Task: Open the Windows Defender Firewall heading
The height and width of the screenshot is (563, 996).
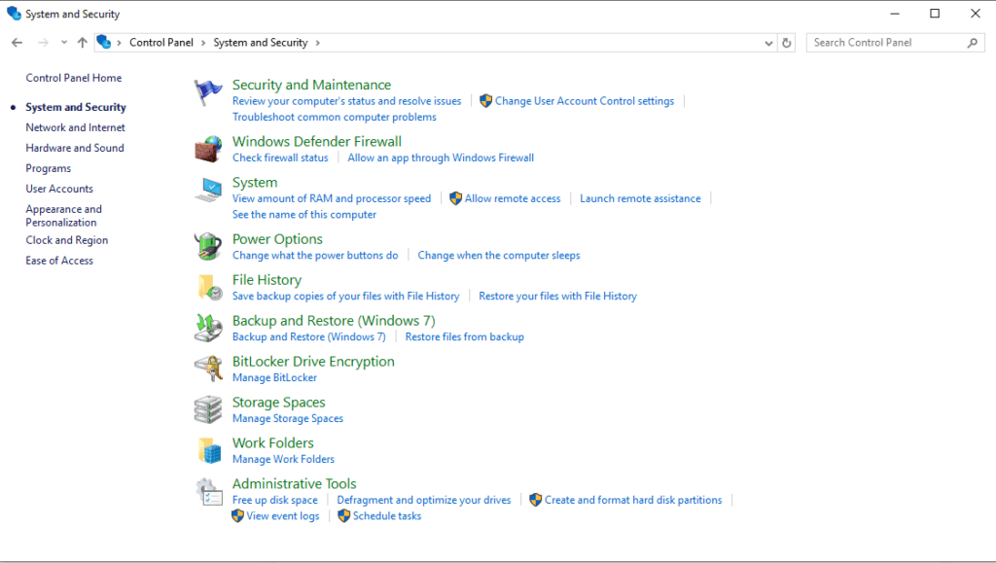Action: click(317, 141)
